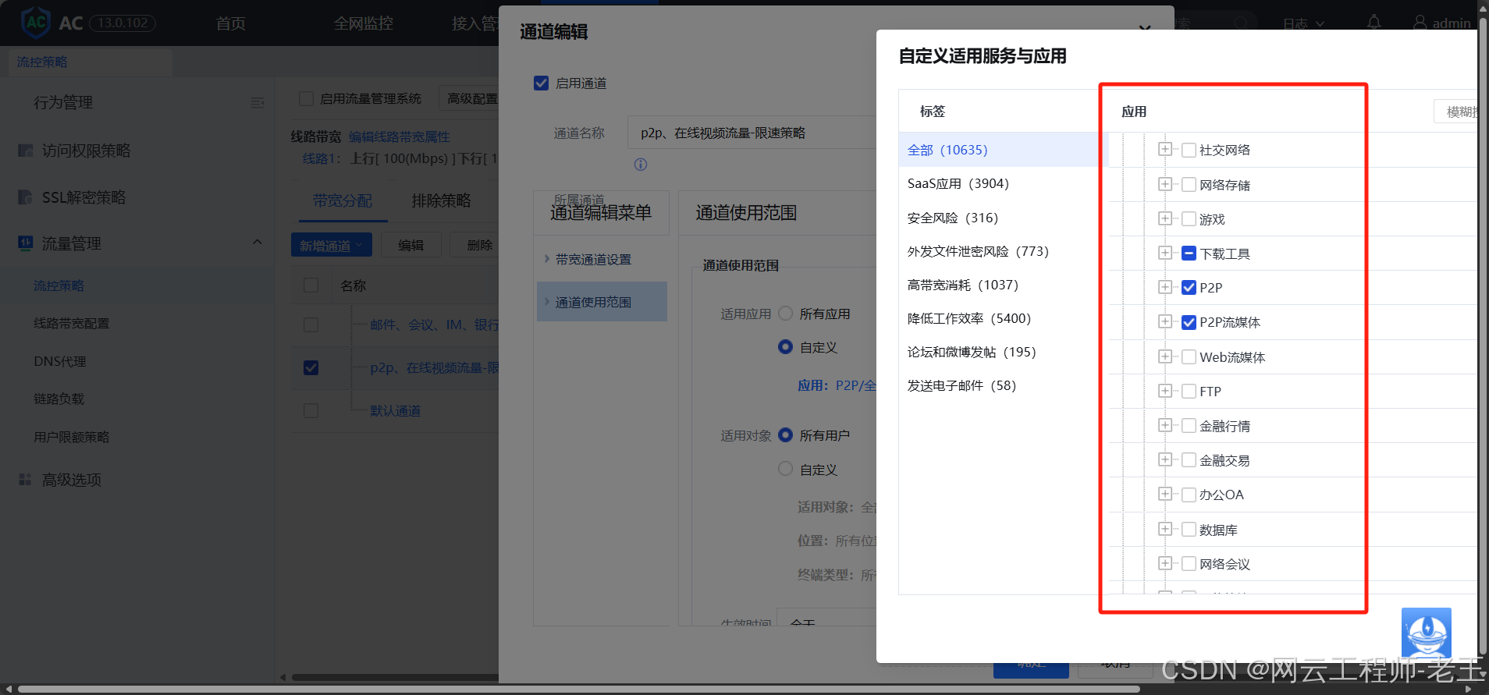Enable the 启用流量管理系统 checkbox
The image size is (1489, 695).
pos(307,98)
